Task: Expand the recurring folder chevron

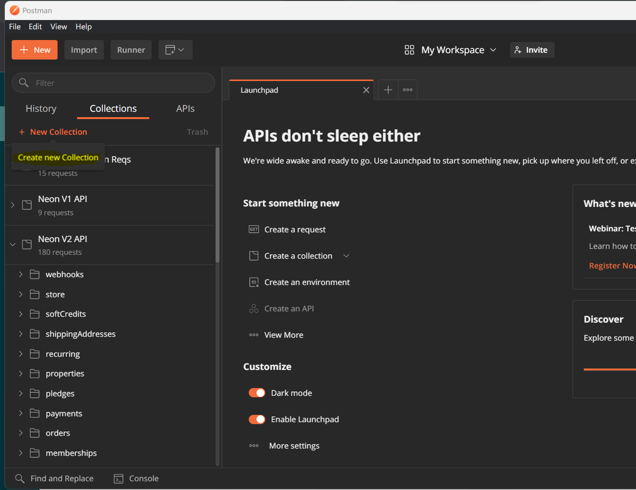Action: [x=20, y=354]
